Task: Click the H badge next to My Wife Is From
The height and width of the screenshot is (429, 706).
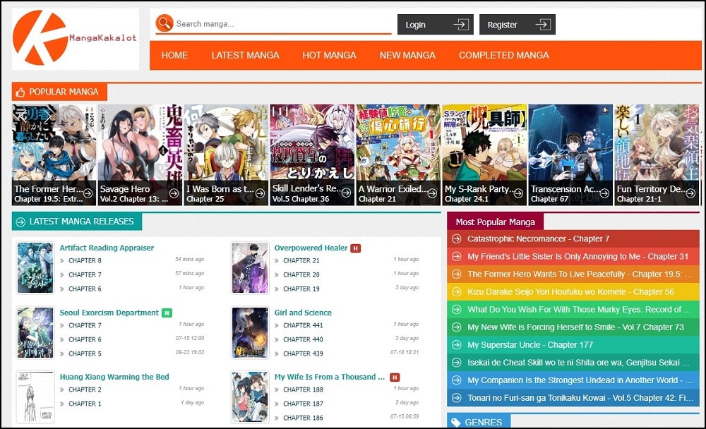Action: pos(395,377)
